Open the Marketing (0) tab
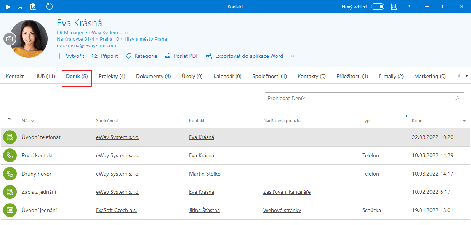 pos(430,76)
